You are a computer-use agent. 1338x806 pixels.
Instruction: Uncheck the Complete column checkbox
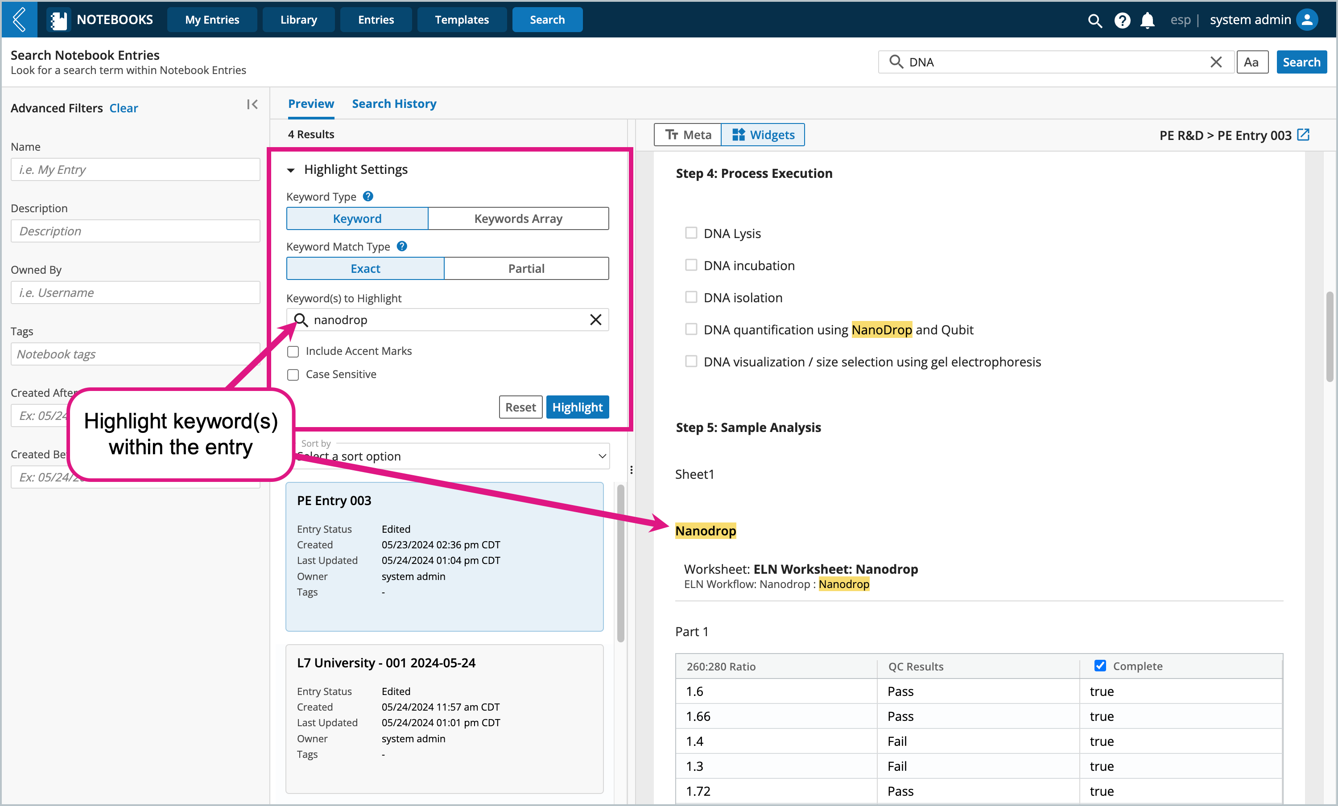click(x=1100, y=666)
